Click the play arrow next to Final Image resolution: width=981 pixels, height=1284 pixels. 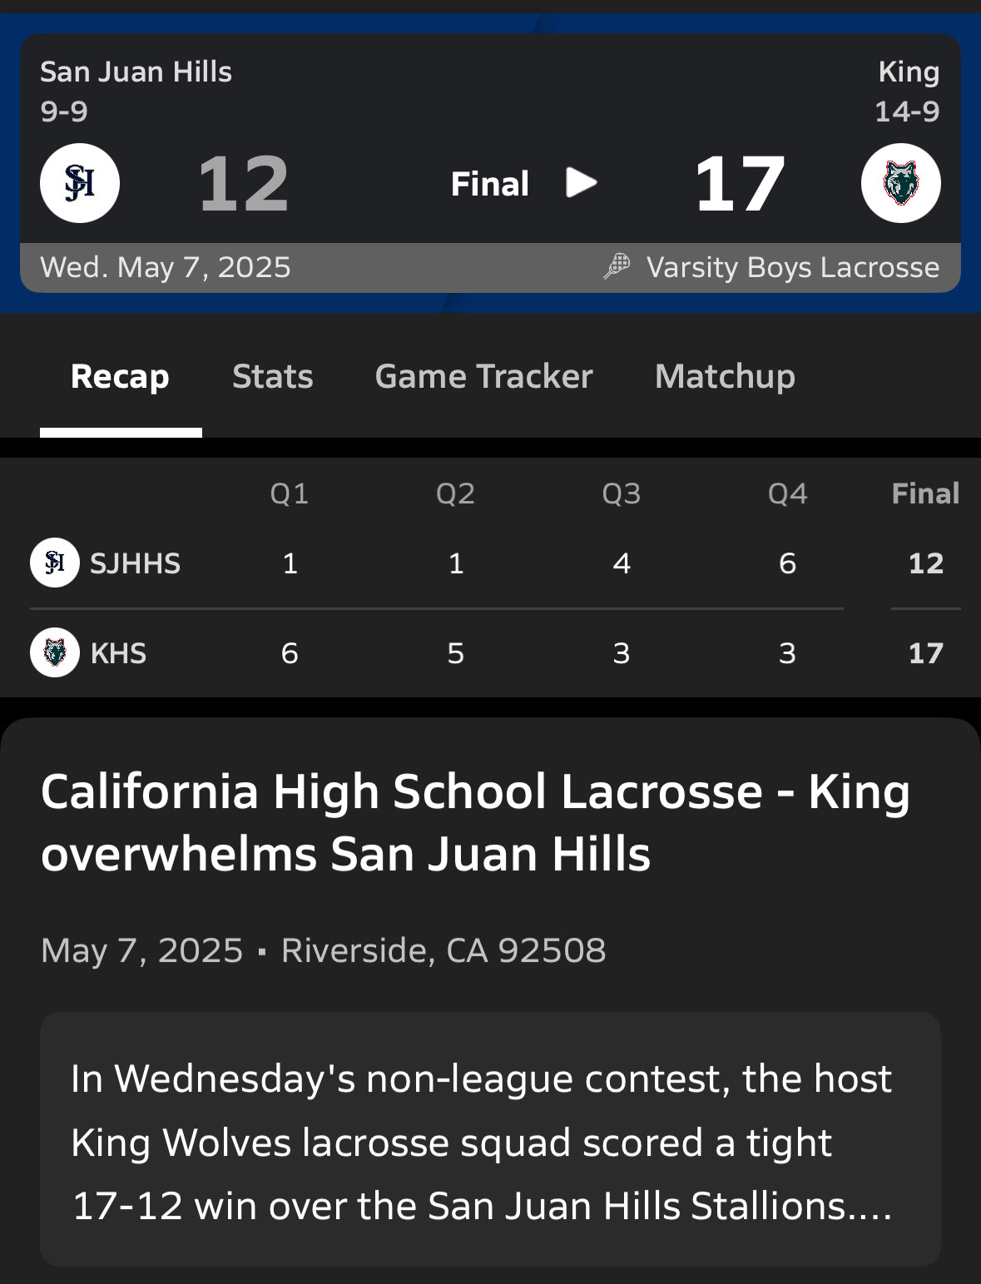581,183
